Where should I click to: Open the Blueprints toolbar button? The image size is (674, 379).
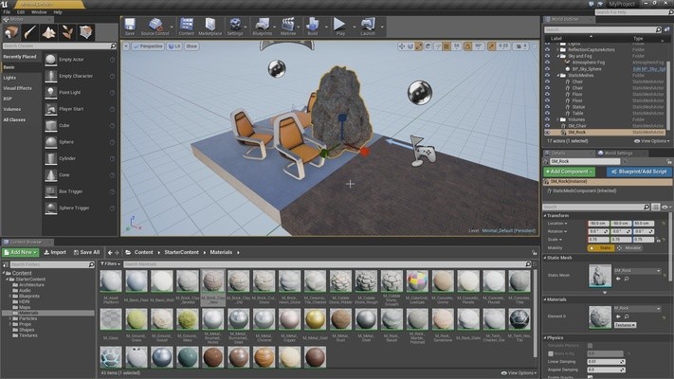(263, 25)
